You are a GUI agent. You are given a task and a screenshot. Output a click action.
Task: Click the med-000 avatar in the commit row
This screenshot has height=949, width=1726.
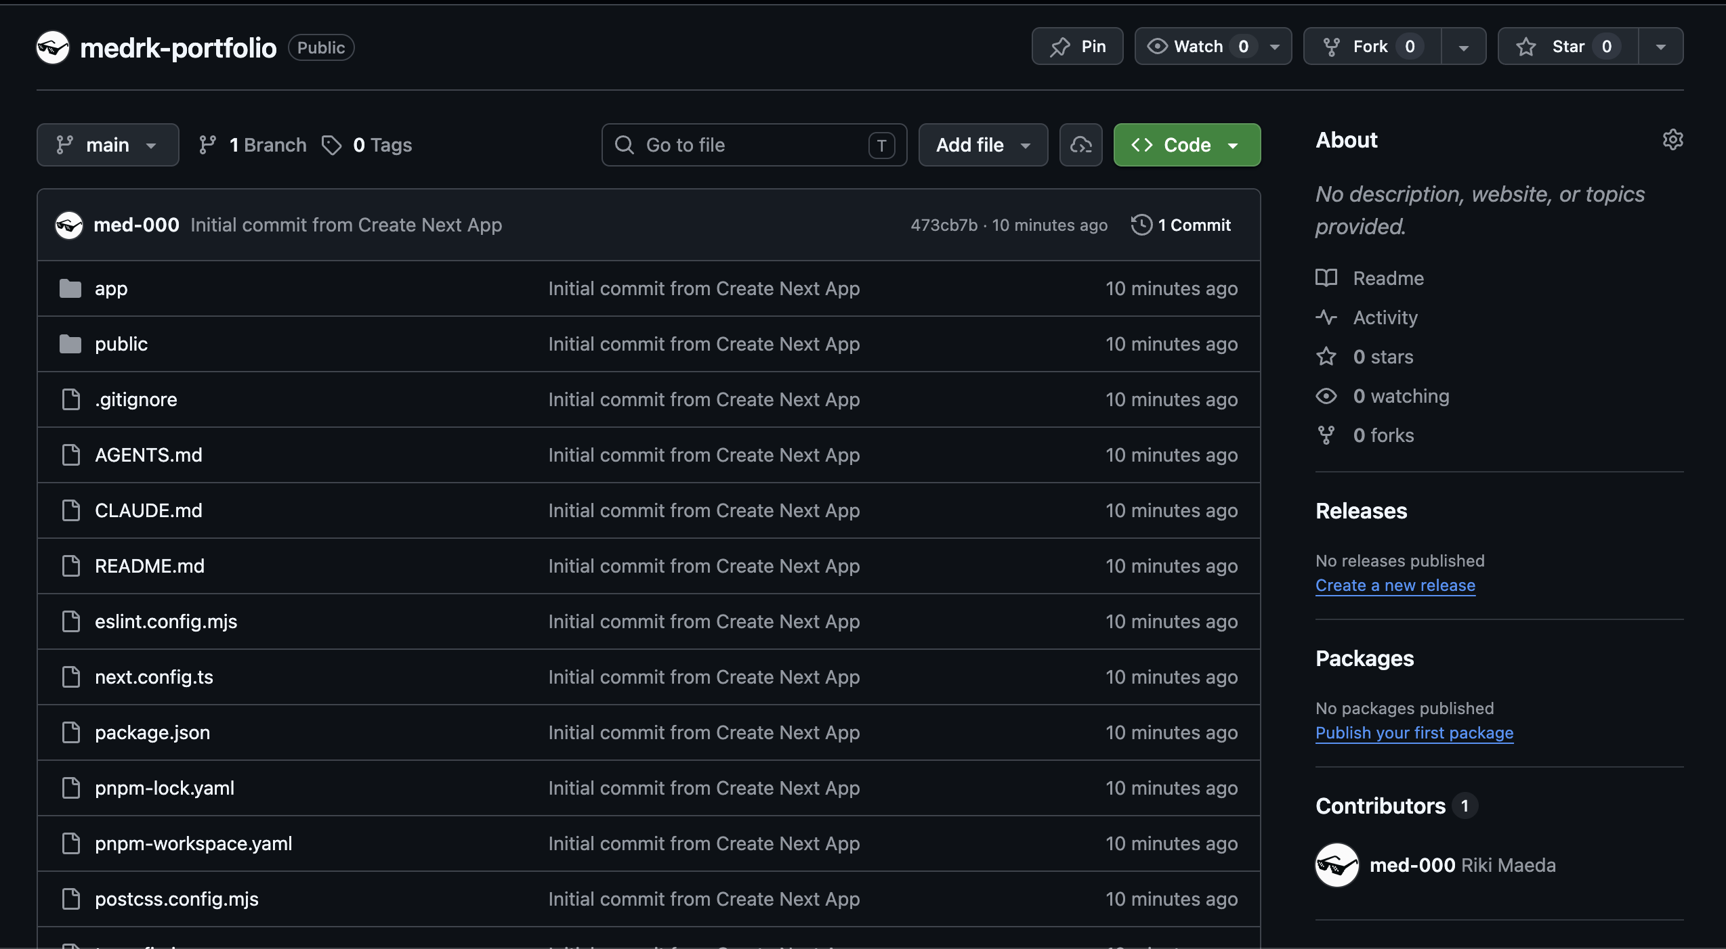click(69, 225)
